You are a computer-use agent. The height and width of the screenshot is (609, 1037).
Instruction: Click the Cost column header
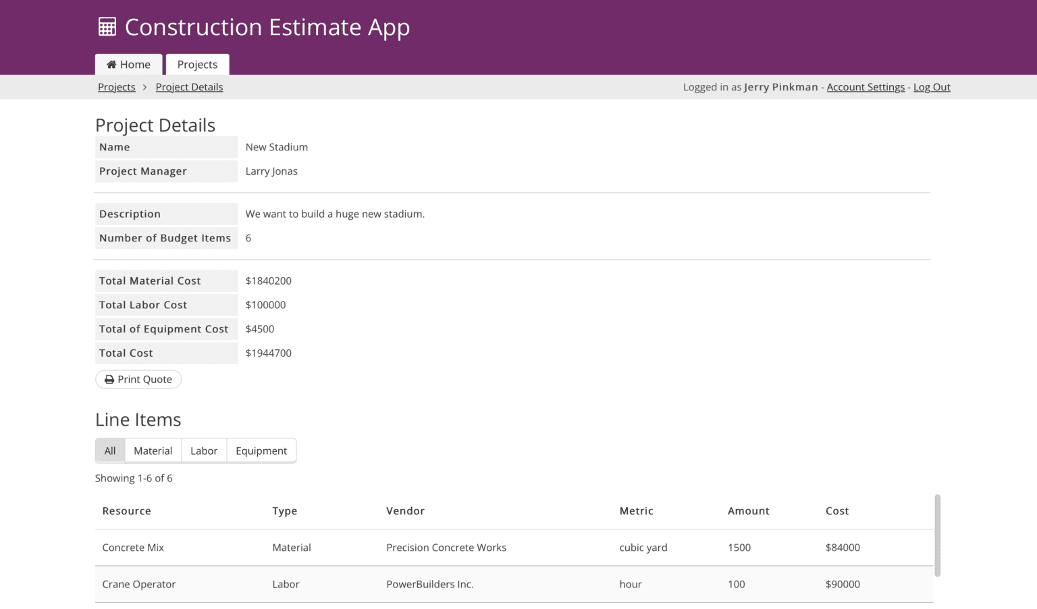(837, 511)
